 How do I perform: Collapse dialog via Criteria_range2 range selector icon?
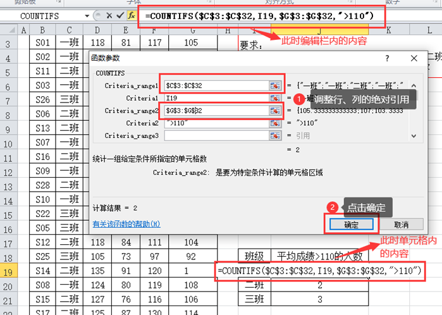[275, 111]
